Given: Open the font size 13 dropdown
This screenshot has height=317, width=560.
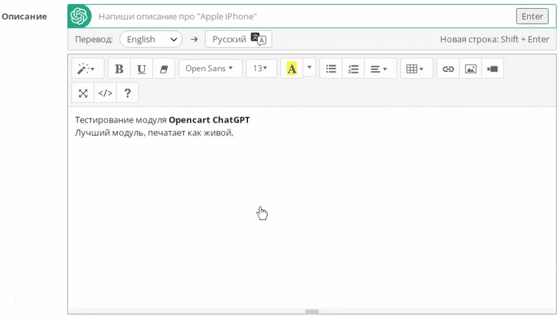Looking at the screenshot, I should [261, 69].
